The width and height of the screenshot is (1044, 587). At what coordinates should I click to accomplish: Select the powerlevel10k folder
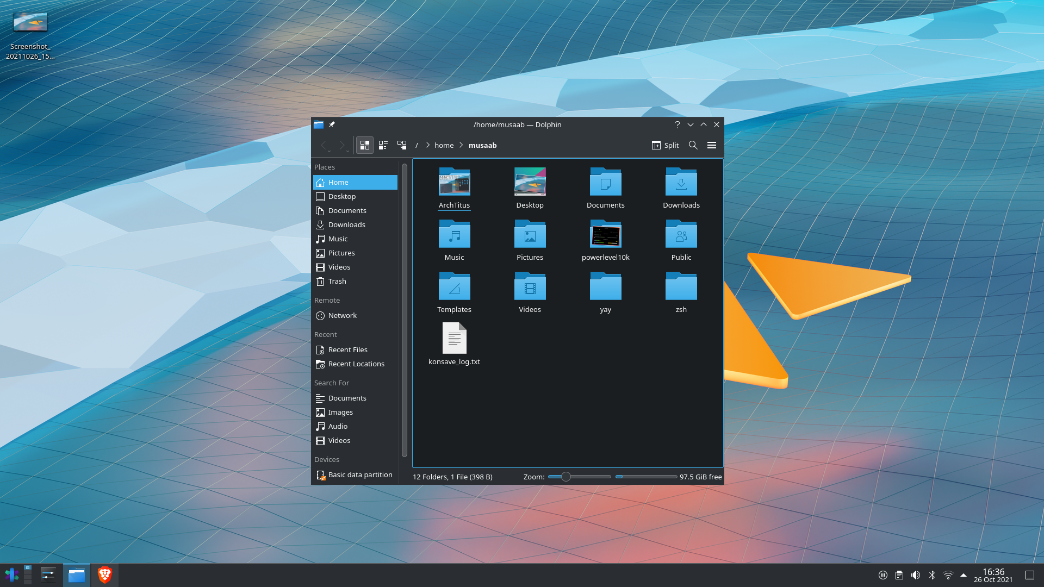[x=605, y=240]
